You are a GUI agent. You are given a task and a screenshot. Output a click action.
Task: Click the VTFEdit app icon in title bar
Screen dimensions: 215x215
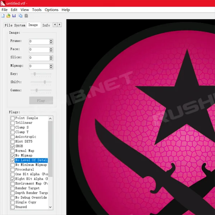[x=3, y=3]
